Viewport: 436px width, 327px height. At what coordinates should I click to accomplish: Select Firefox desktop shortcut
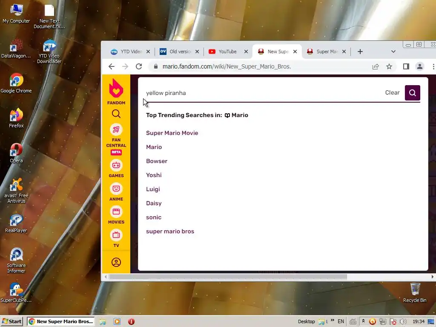click(x=16, y=118)
